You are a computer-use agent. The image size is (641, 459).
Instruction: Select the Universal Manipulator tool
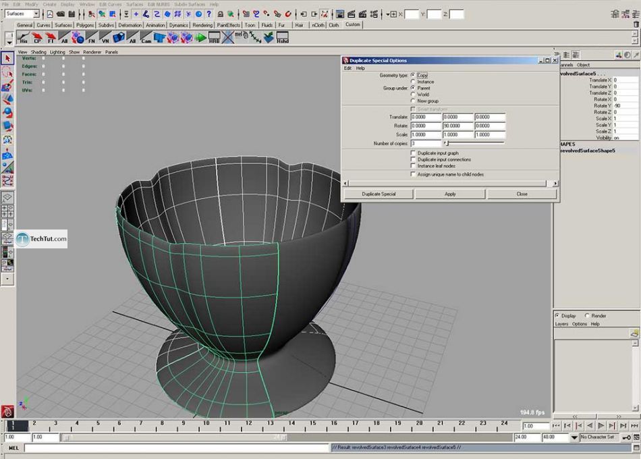coord(7,140)
